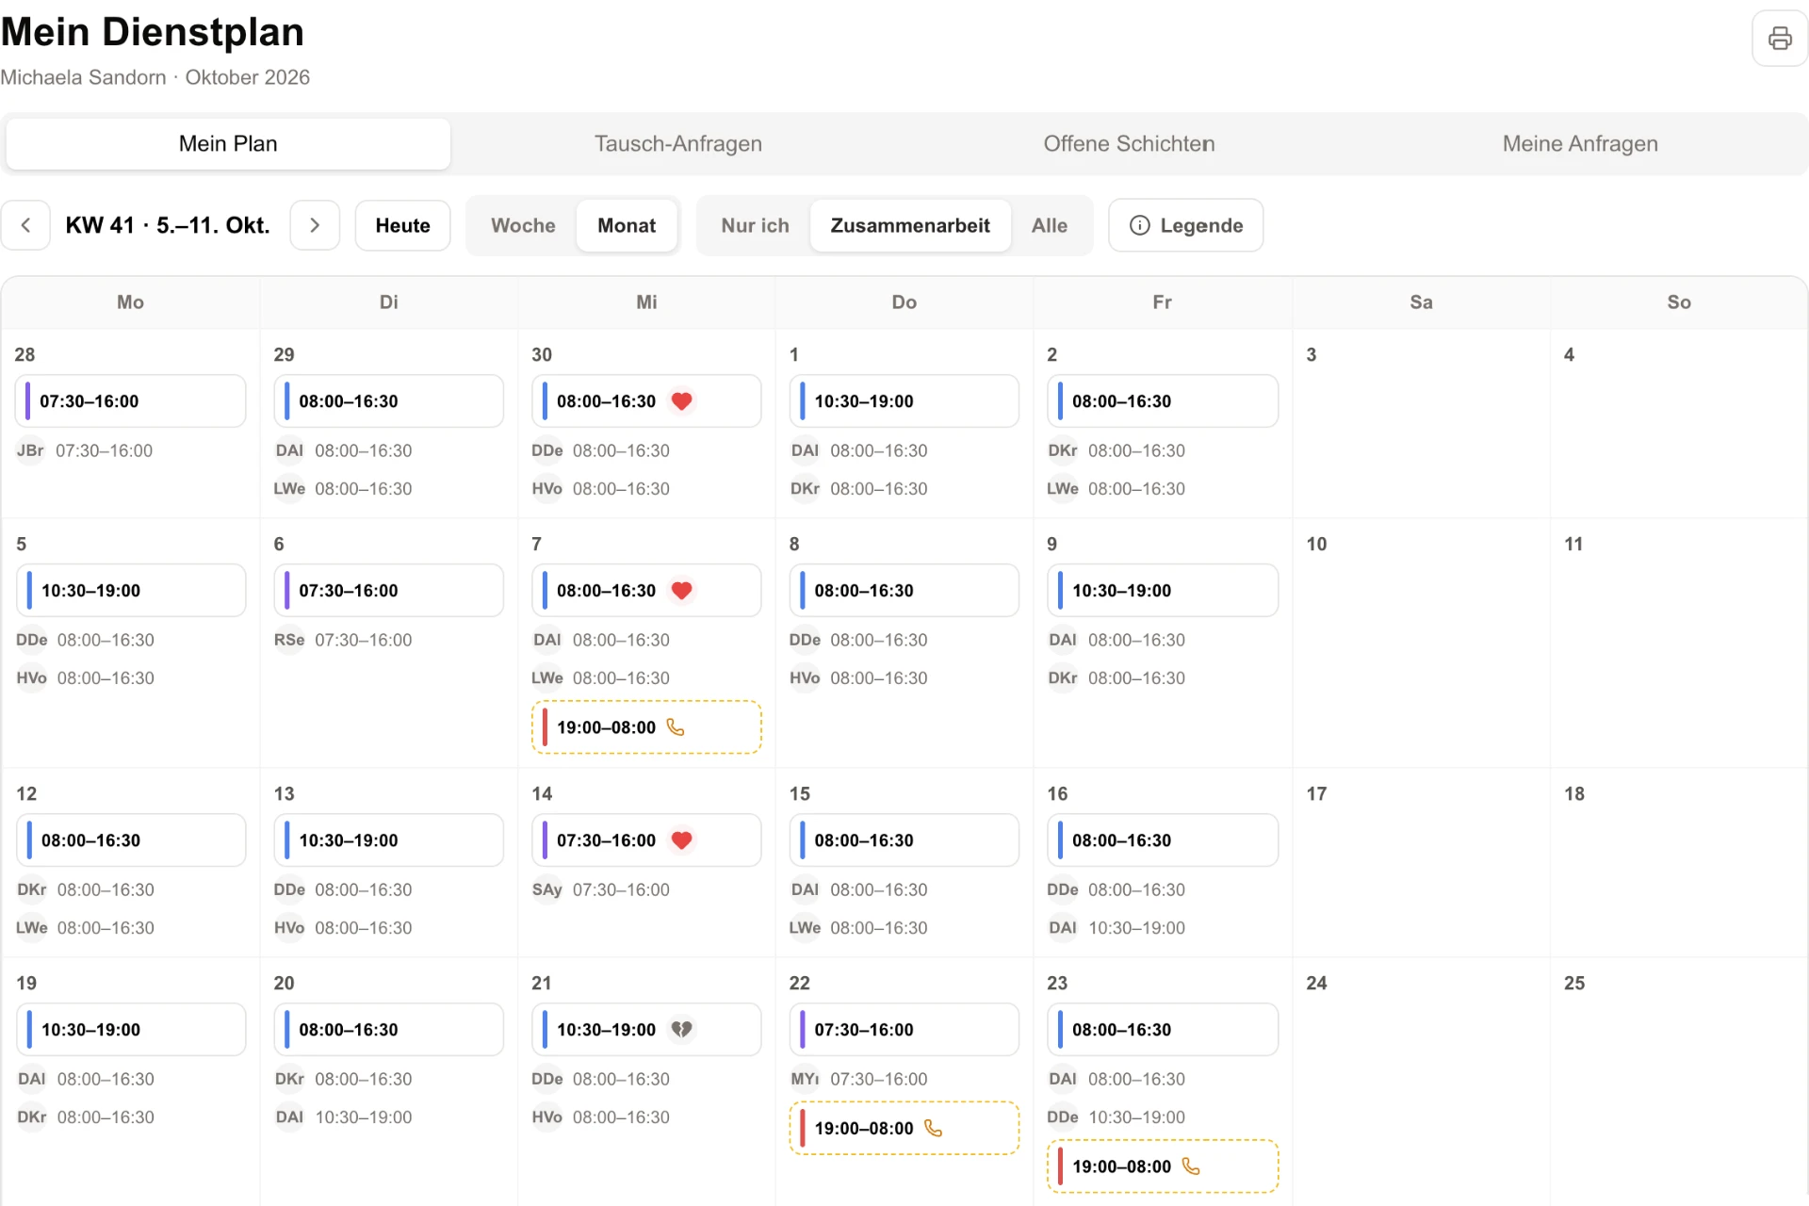The width and height of the screenshot is (1809, 1206).
Task: Select Alle filter
Action: point(1050,225)
